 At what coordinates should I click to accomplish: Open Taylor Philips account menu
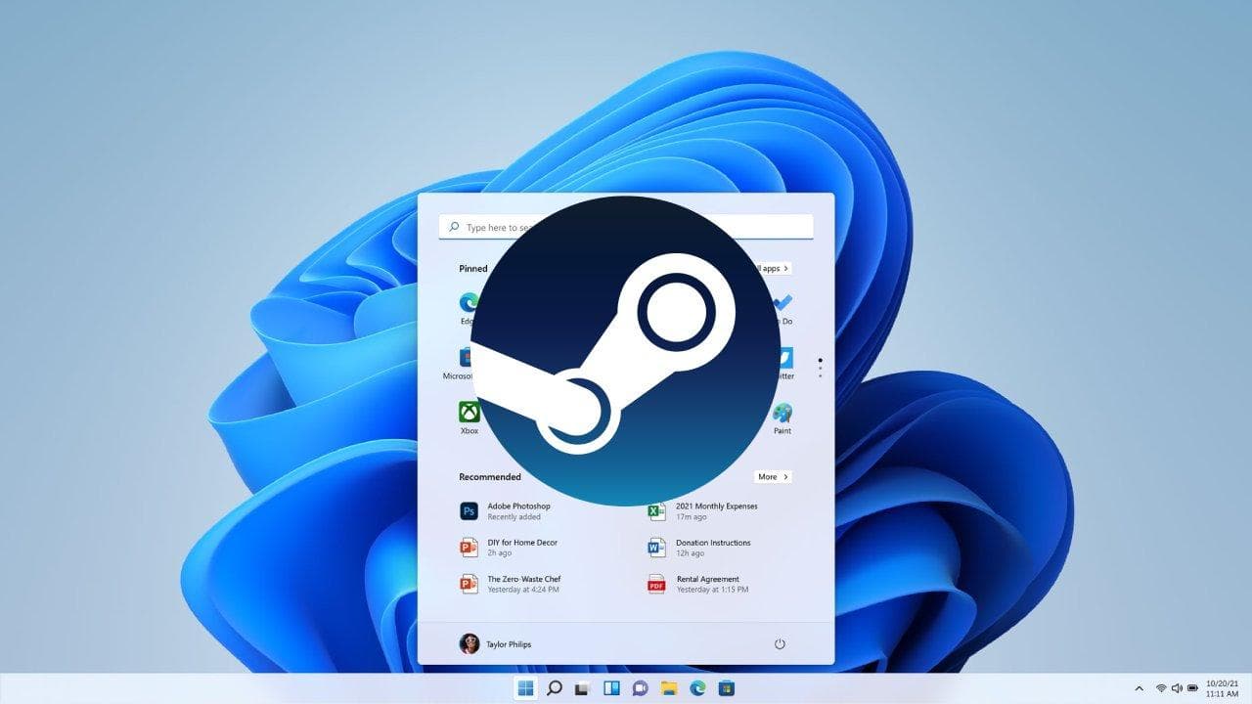point(495,643)
